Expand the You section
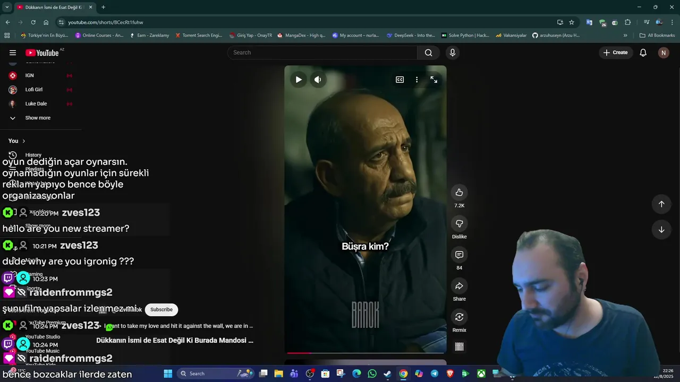Screen dimensions: 680x382 coord(17,141)
